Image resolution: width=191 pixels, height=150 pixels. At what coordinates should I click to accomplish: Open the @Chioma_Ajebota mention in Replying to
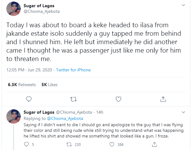coord(65,118)
